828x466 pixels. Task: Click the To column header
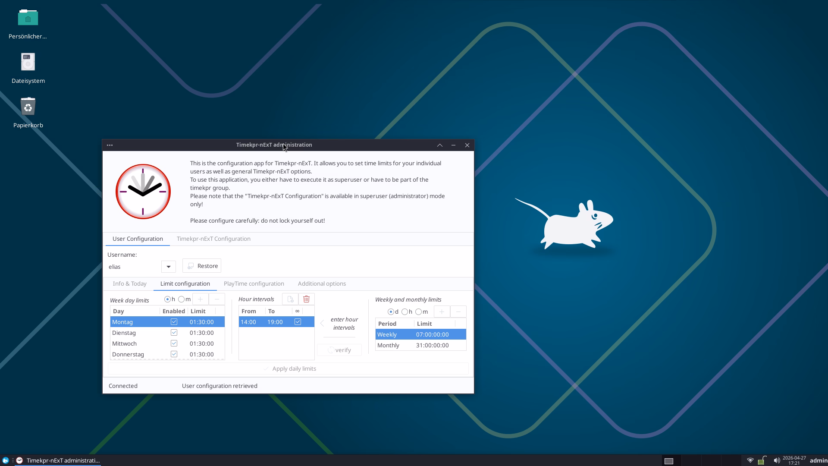(279, 311)
